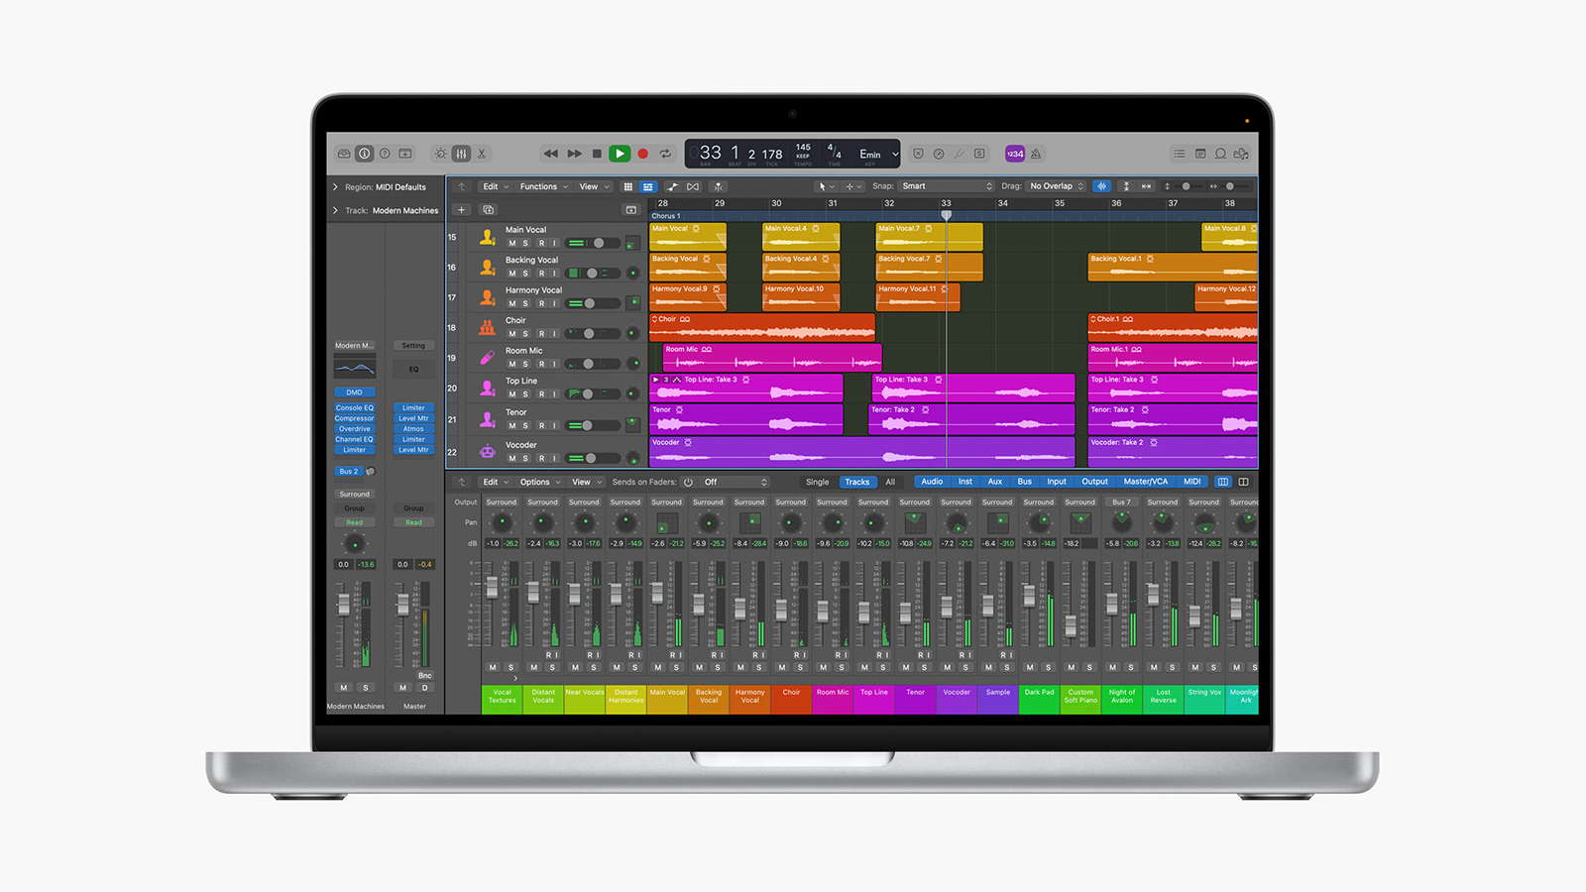Click the scissors Cut Sections icon
1586x892 pixels.
click(481, 154)
